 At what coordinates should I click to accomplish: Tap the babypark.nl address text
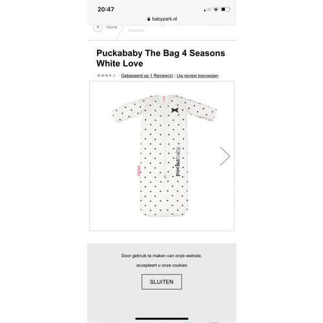(165, 19)
